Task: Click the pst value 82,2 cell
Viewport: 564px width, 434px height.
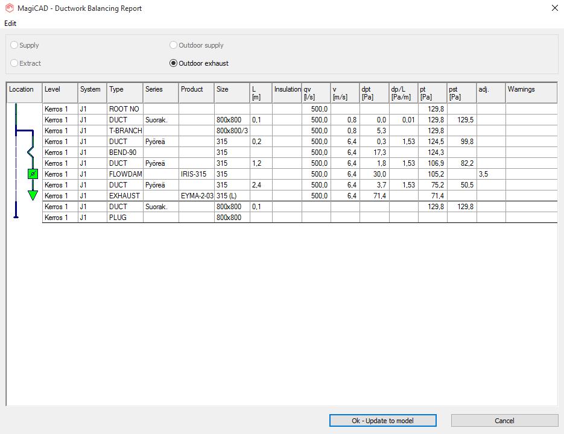Action: [x=462, y=163]
